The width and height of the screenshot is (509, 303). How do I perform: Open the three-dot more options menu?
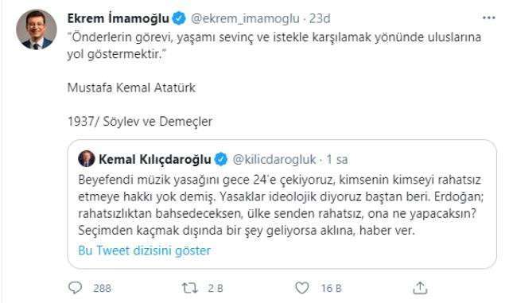(489, 17)
